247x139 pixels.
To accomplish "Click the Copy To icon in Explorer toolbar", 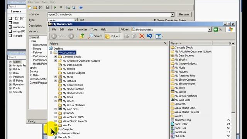I will (x=134, y=36).
